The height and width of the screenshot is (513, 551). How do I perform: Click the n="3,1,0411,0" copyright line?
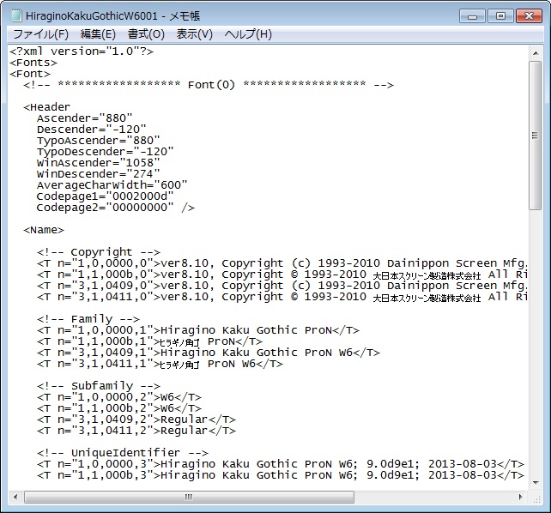(x=282, y=297)
